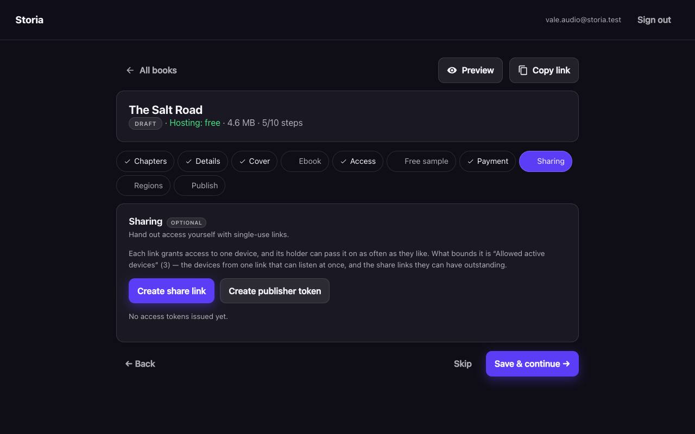Click the back arrow next to All books

click(x=130, y=71)
